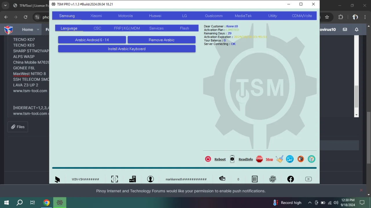Click the browser Back arrow
Screen dimensions: 371x208
6,17
